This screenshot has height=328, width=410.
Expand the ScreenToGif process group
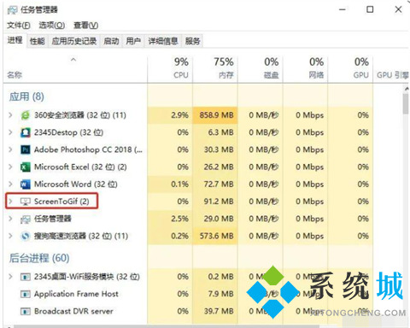tap(10, 202)
